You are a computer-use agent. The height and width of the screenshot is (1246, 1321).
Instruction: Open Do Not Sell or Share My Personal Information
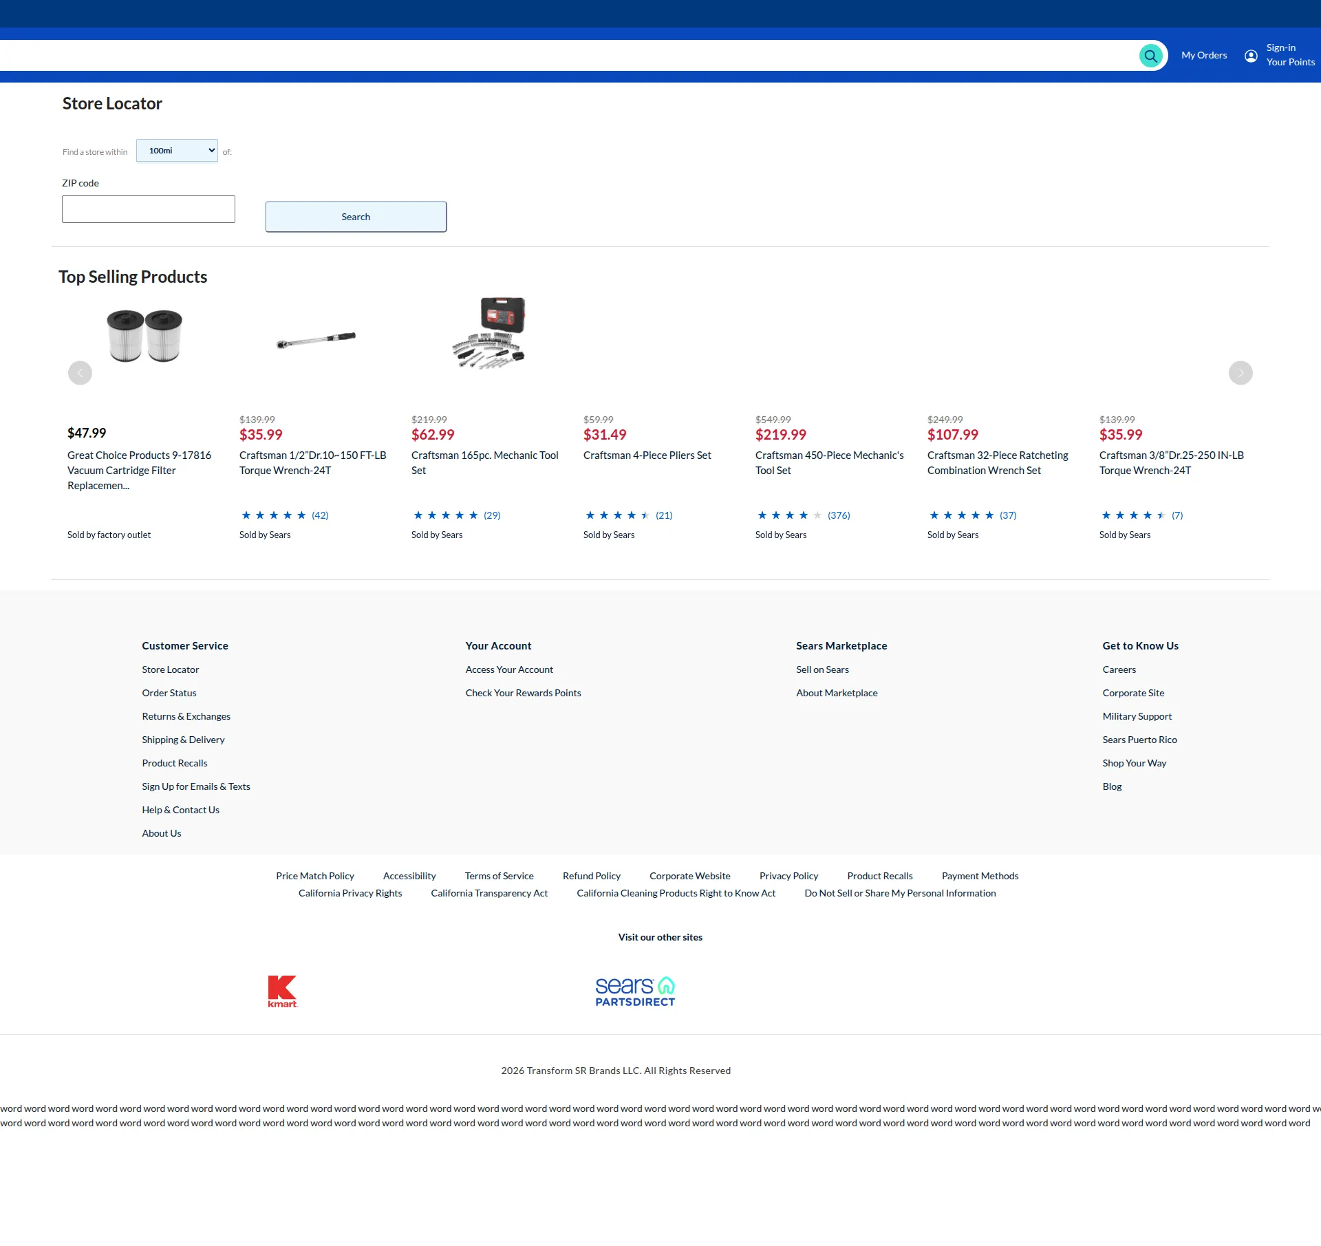pos(901,893)
